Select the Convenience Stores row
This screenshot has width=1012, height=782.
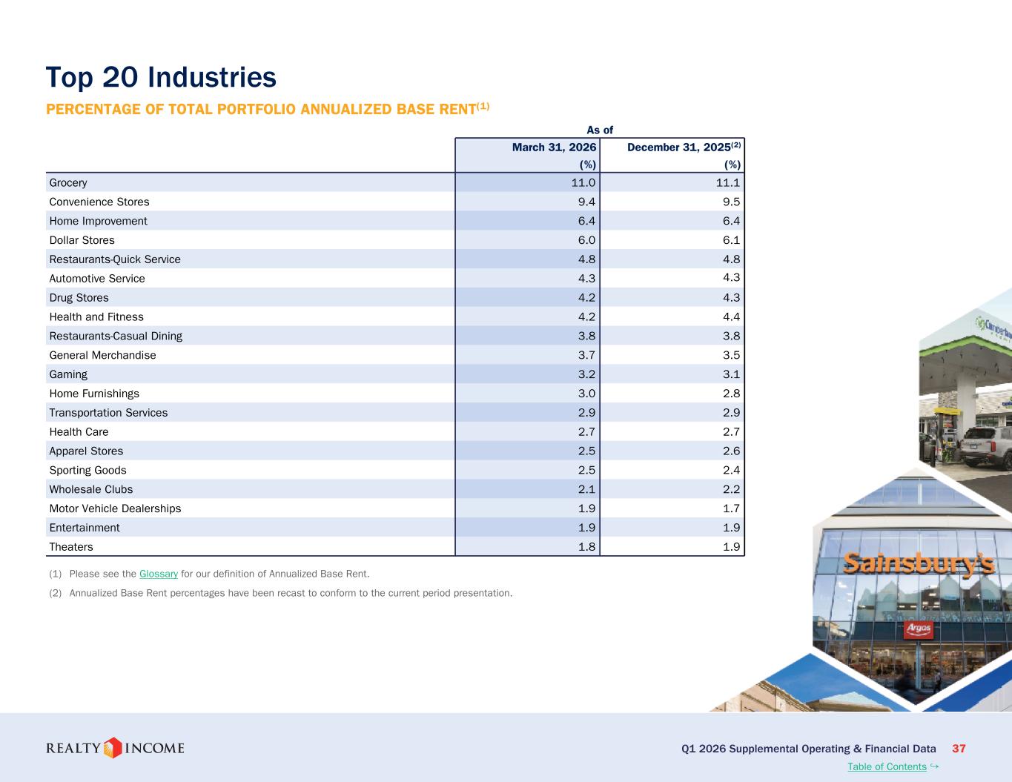click(x=395, y=202)
